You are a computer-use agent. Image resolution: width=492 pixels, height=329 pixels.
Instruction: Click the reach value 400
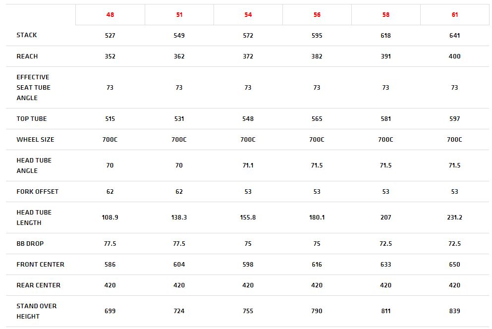point(454,56)
